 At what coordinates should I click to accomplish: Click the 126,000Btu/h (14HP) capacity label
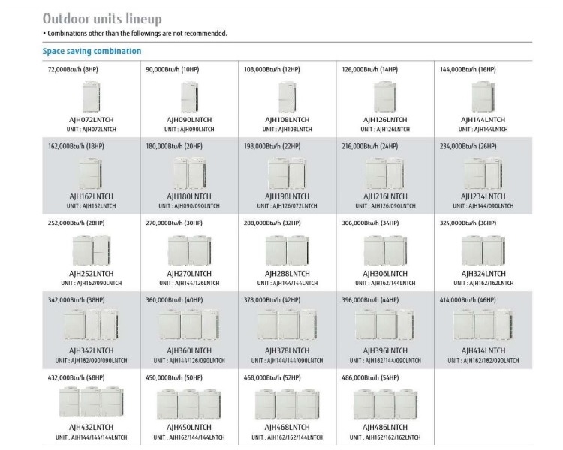click(369, 69)
